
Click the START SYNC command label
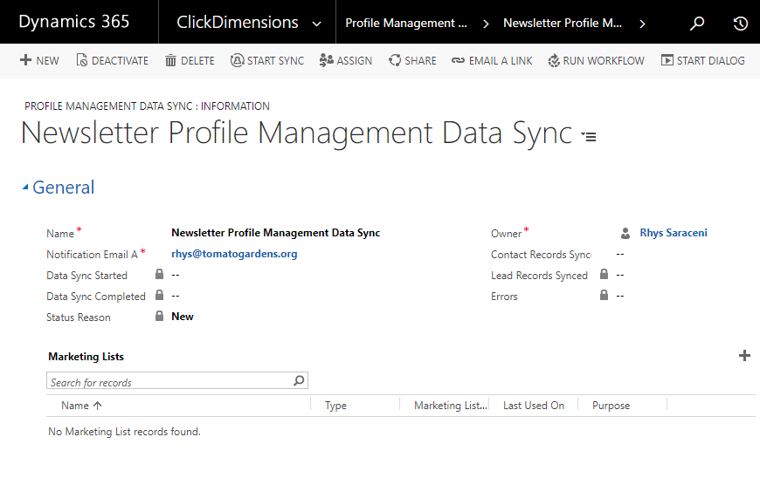(x=276, y=60)
